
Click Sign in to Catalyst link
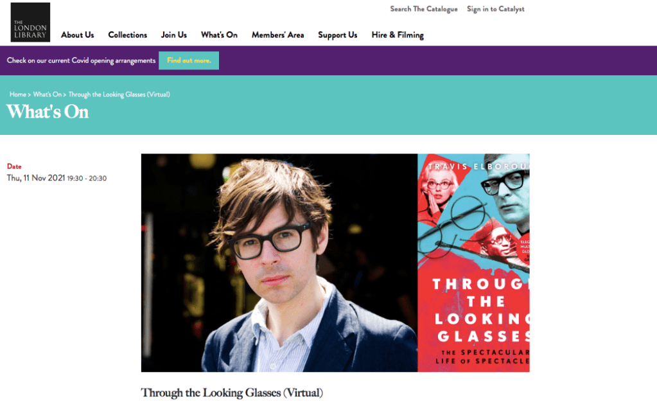(496, 9)
